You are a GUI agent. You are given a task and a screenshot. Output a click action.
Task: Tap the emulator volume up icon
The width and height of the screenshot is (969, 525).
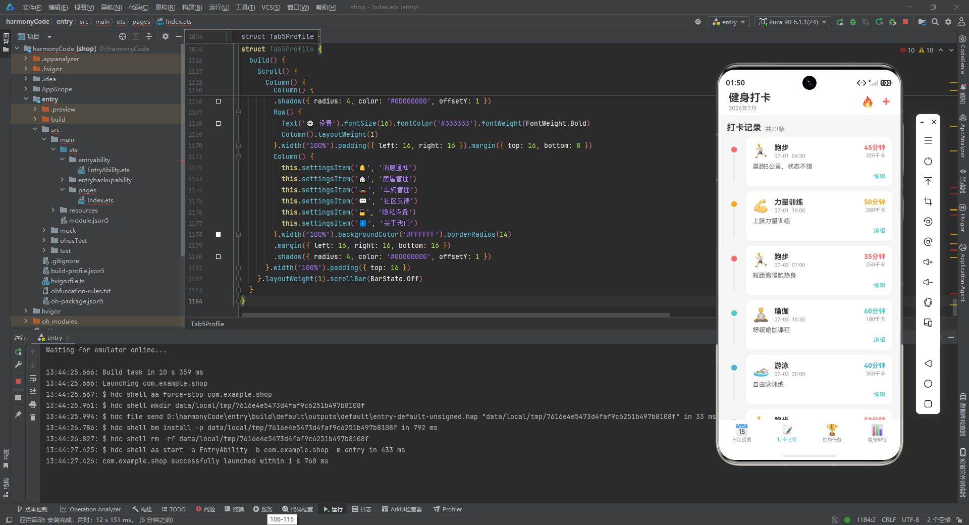[x=928, y=262]
